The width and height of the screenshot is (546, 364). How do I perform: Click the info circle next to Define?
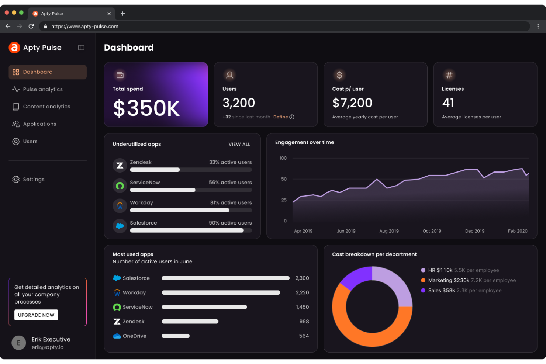click(292, 117)
